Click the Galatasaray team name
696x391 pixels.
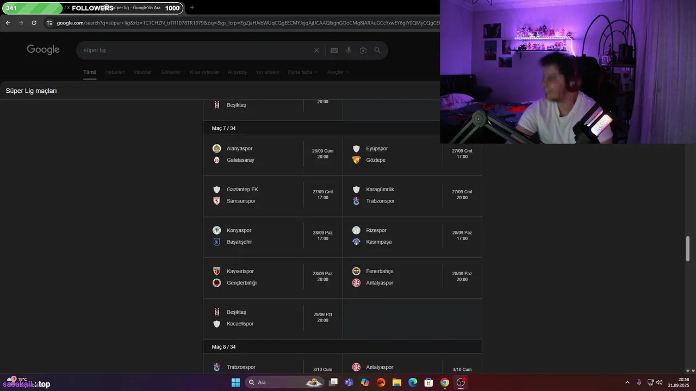click(x=240, y=160)
